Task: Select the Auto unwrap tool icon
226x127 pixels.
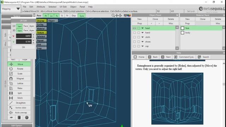Action: pos(11,113)
